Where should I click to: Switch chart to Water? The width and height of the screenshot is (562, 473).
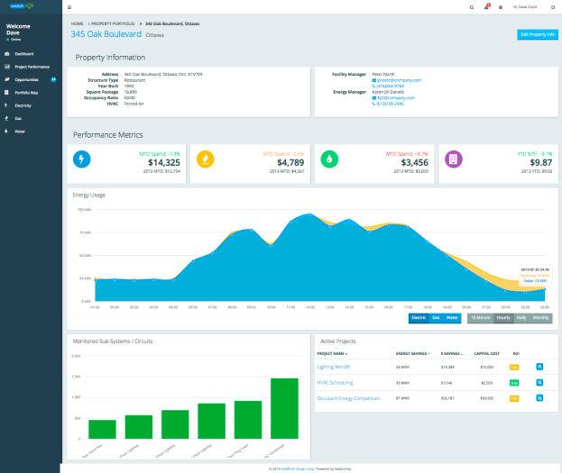[452, 318]
